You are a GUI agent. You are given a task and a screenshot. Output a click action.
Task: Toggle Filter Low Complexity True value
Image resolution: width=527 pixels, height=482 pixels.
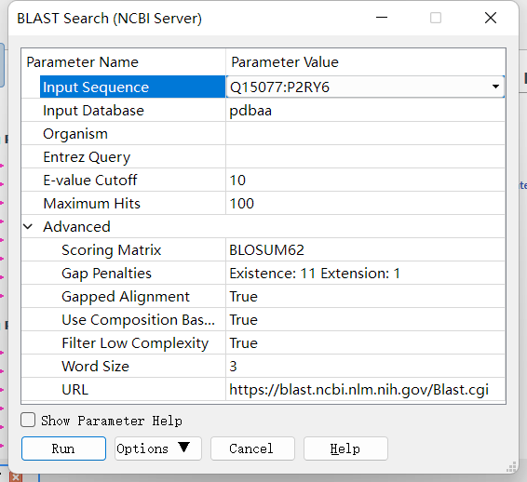click(365, 343)
